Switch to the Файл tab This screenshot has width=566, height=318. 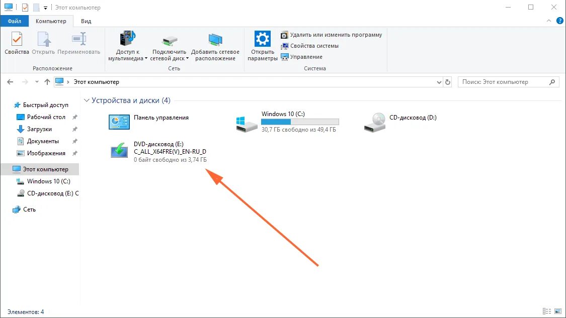[15, 21]
